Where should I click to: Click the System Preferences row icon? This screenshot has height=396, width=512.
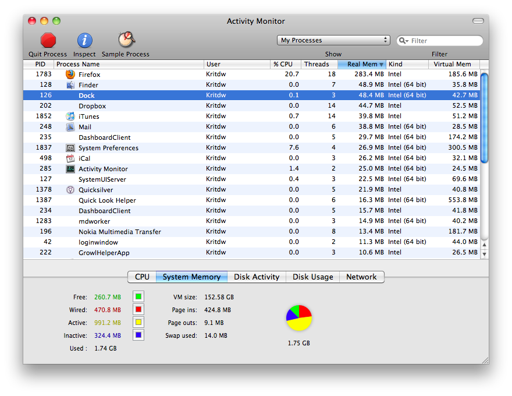click(70, 148)
